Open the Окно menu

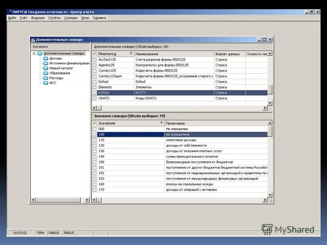(x=85, y=18)
